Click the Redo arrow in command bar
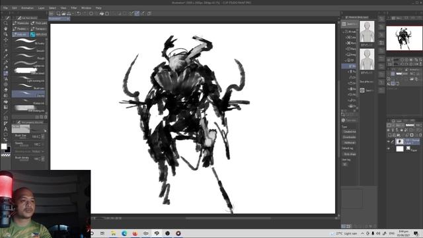423x238 pixels. click(84, 13)
